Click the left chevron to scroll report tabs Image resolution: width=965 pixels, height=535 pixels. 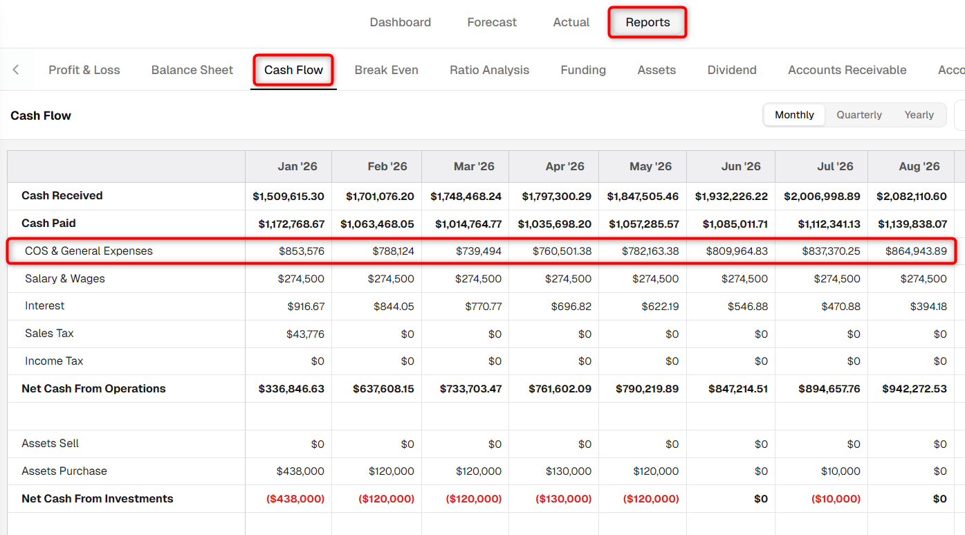coord(16,69)
